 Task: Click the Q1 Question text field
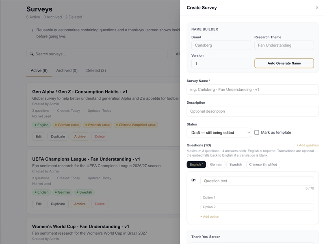pos(257,181)
